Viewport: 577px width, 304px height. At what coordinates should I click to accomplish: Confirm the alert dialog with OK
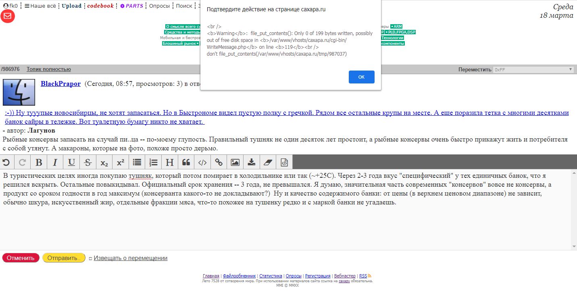pyautogui.click(x=361, y=77)
